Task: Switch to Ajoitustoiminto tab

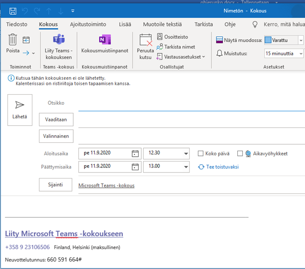Action: [x=88, y=24]
